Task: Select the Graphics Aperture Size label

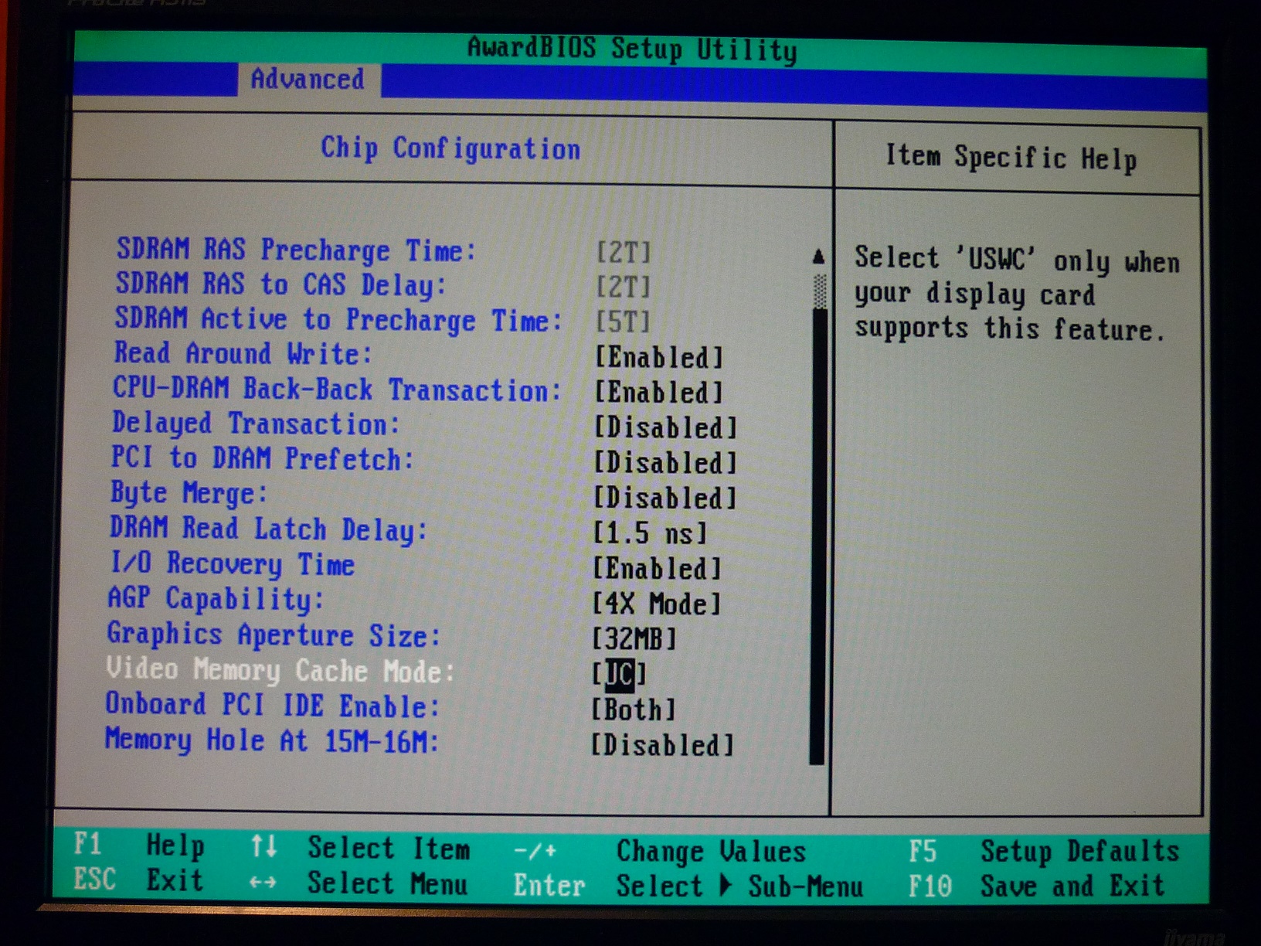Action: 274,635
